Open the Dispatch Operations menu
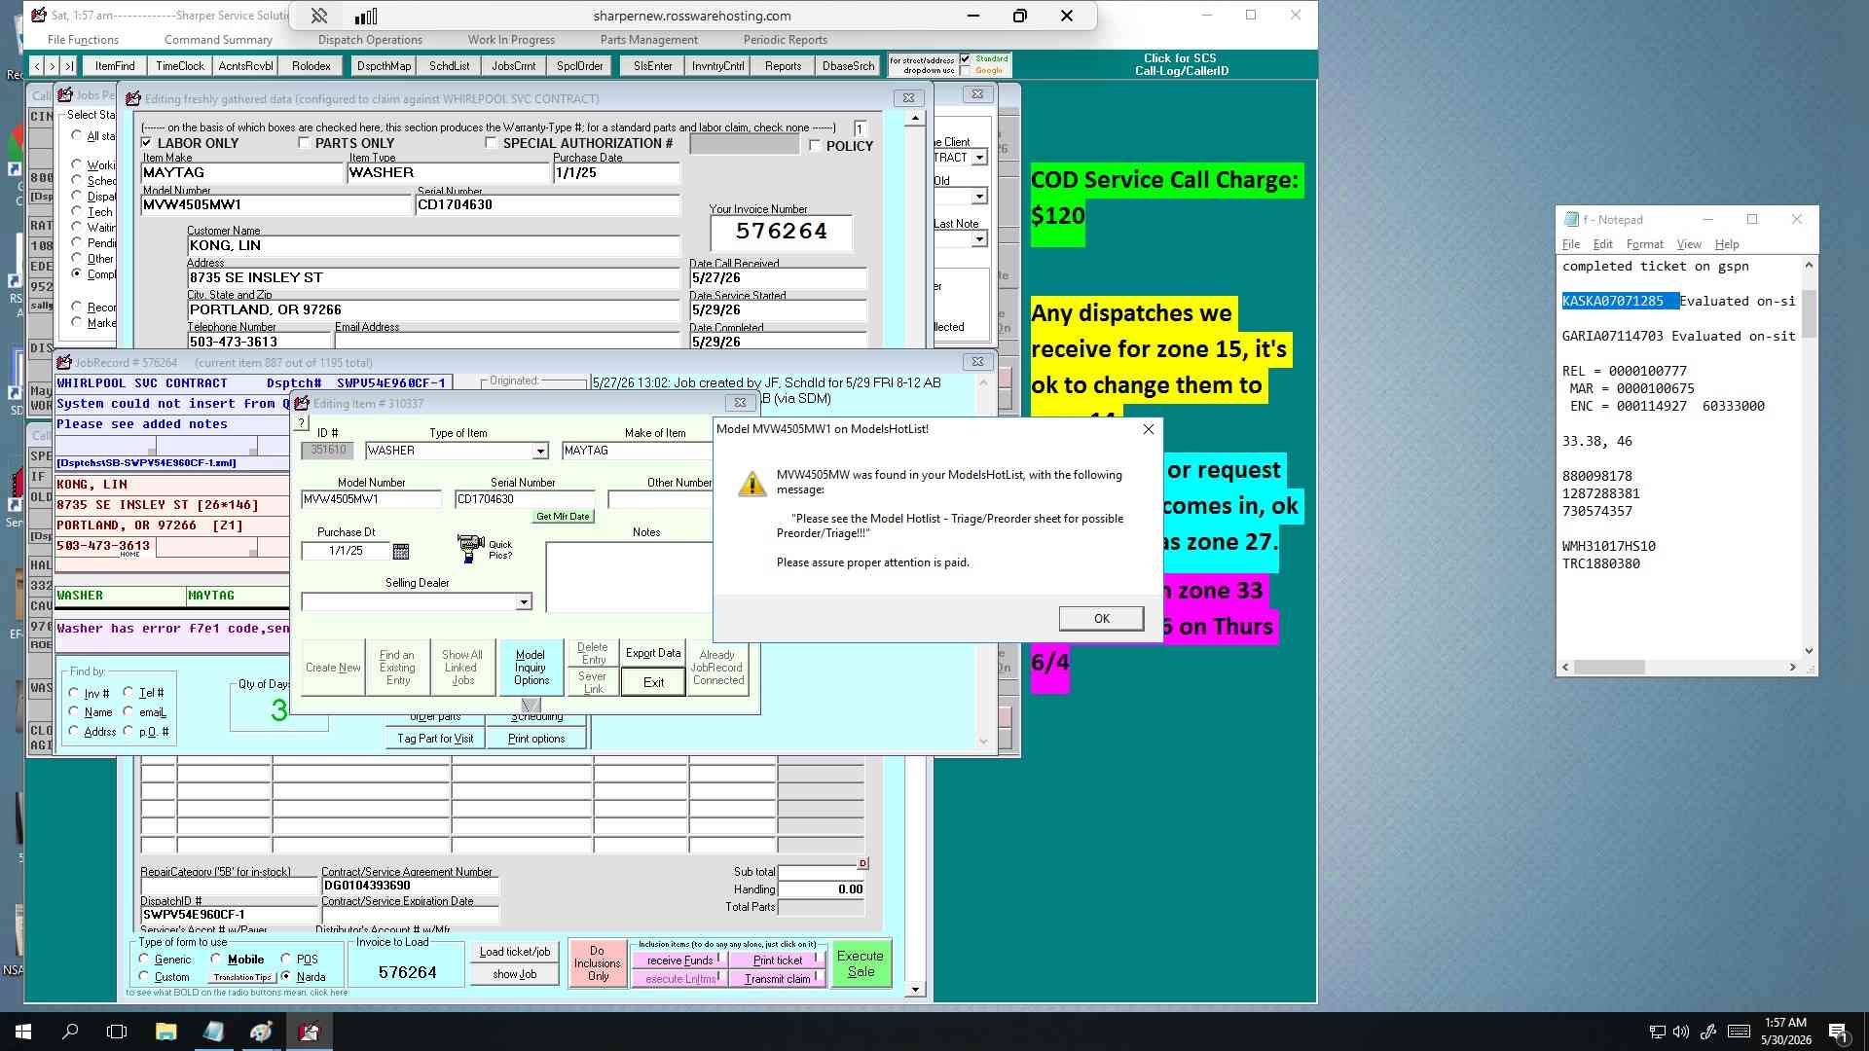 pos(370,40)
